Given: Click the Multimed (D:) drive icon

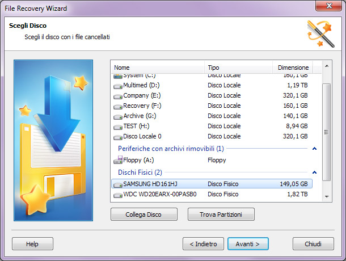Looking at the screenshot, I should pos(118,86).
